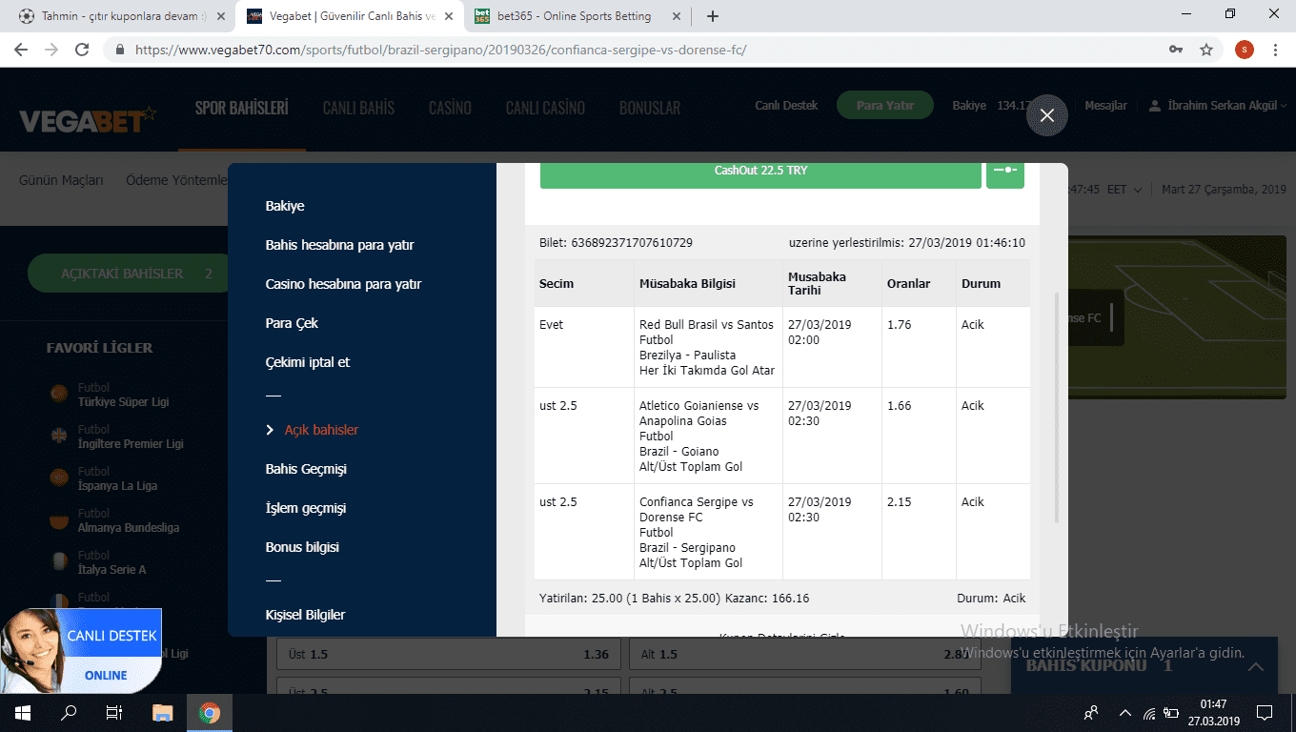1296x732 pixels.
Task: Open Windows Start menu
Action: click(22, 713)
